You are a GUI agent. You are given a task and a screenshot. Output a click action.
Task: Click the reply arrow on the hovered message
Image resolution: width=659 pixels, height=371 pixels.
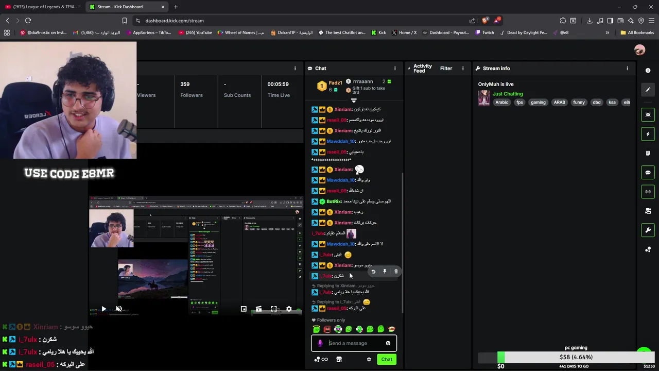(x=373, y=272)
